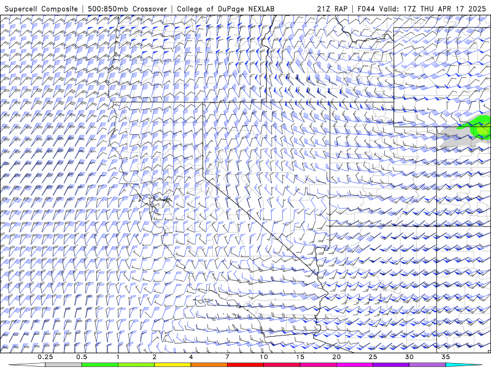Click the cyan arrow end of colorbar
Screen dimensions: 491x368
click(x=463, y=365)
